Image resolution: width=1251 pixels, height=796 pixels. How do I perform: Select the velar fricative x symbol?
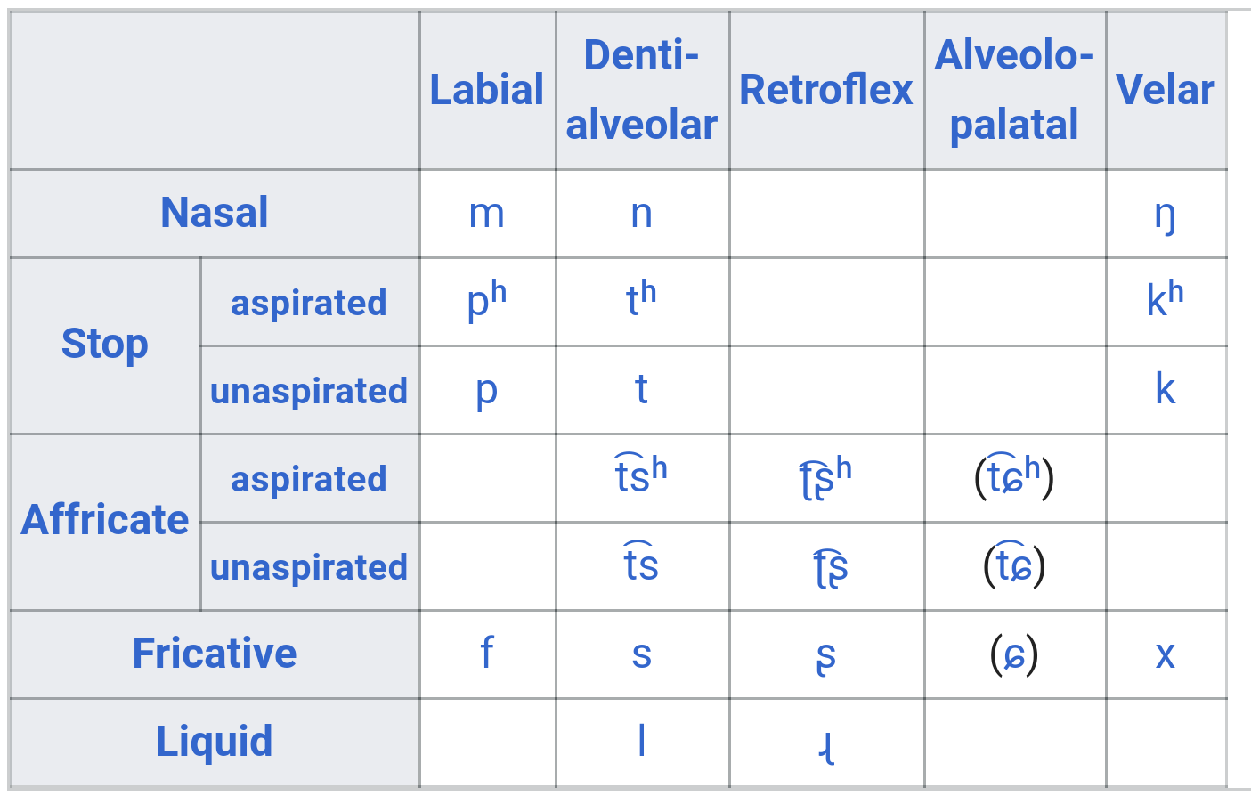click(x=1165, y=654)
